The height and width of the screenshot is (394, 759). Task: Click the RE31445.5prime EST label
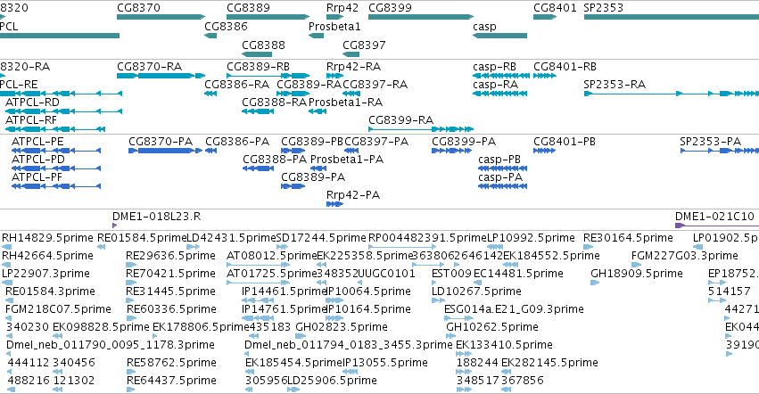tap(171, 291)
